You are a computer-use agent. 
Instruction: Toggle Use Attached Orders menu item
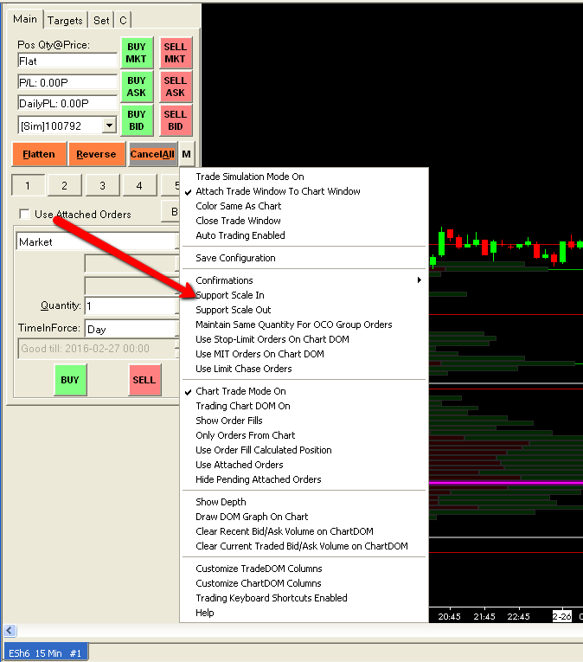[x=304, y=465]
